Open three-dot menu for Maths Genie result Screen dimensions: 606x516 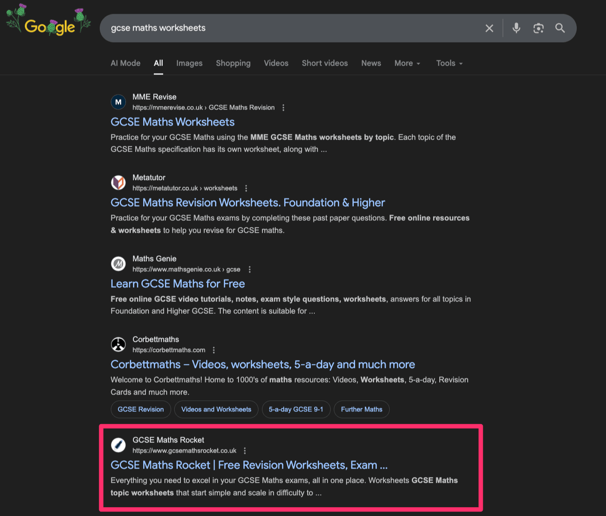[250, 270]
